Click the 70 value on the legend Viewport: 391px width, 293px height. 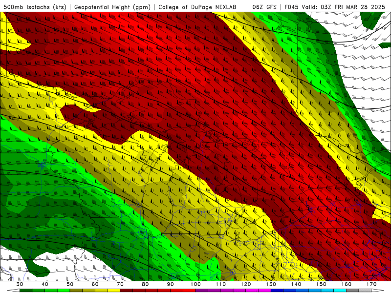[x=120, y=284]
